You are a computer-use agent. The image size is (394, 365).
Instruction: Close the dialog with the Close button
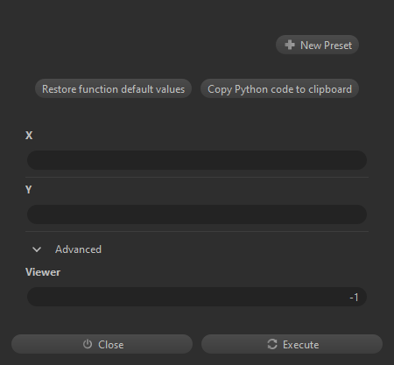coord(102,344)
